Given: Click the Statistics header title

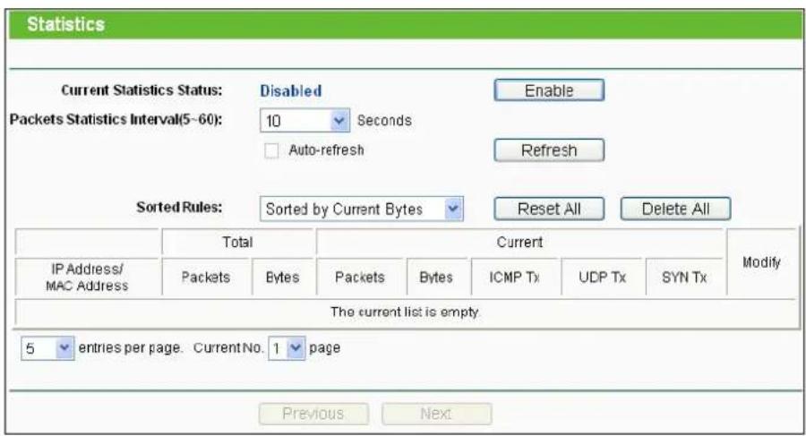Looking at the screenshot, I should [x=65, y=24].
